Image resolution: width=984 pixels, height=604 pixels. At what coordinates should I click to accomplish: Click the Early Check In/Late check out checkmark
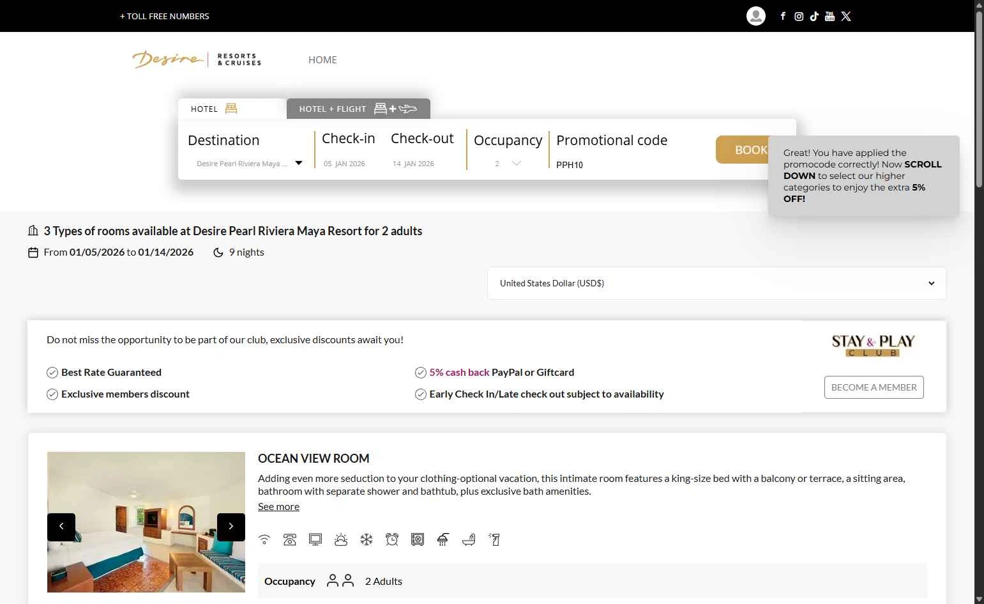coord(421,394)
